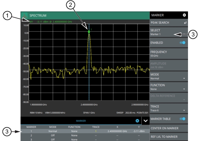Click the SPECTRUM title text
The height and width of the screenshot is (141, 203).
[x=38, y=15]
